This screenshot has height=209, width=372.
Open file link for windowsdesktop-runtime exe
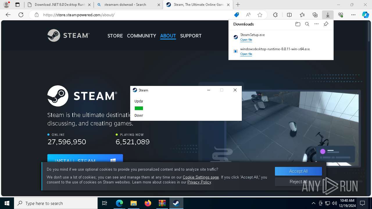pos(246,54)
